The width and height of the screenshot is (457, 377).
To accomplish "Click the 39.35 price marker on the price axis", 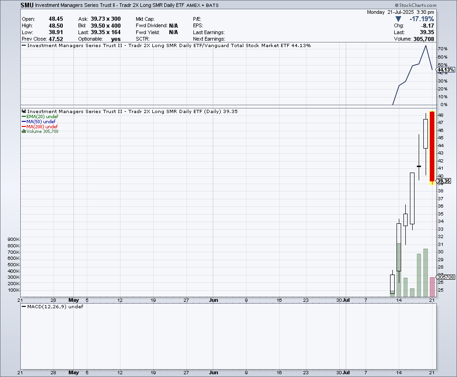I will [444, 181].
